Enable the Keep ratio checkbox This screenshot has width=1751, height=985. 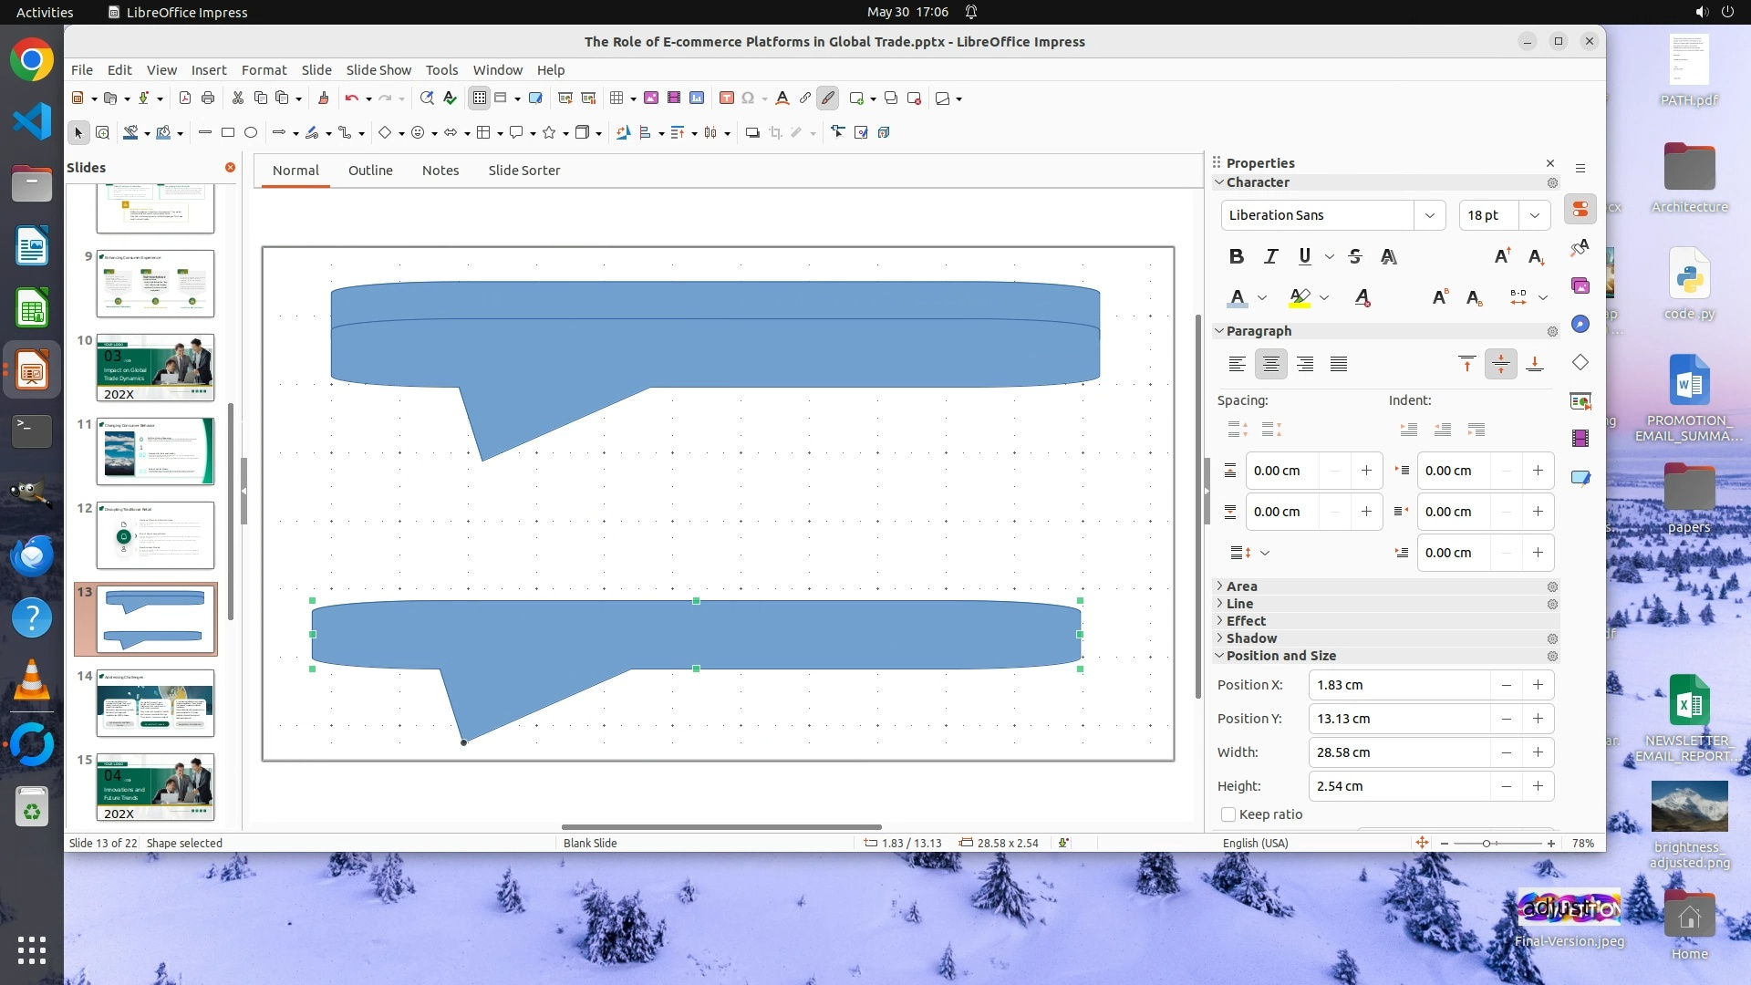coord(1228,814)
